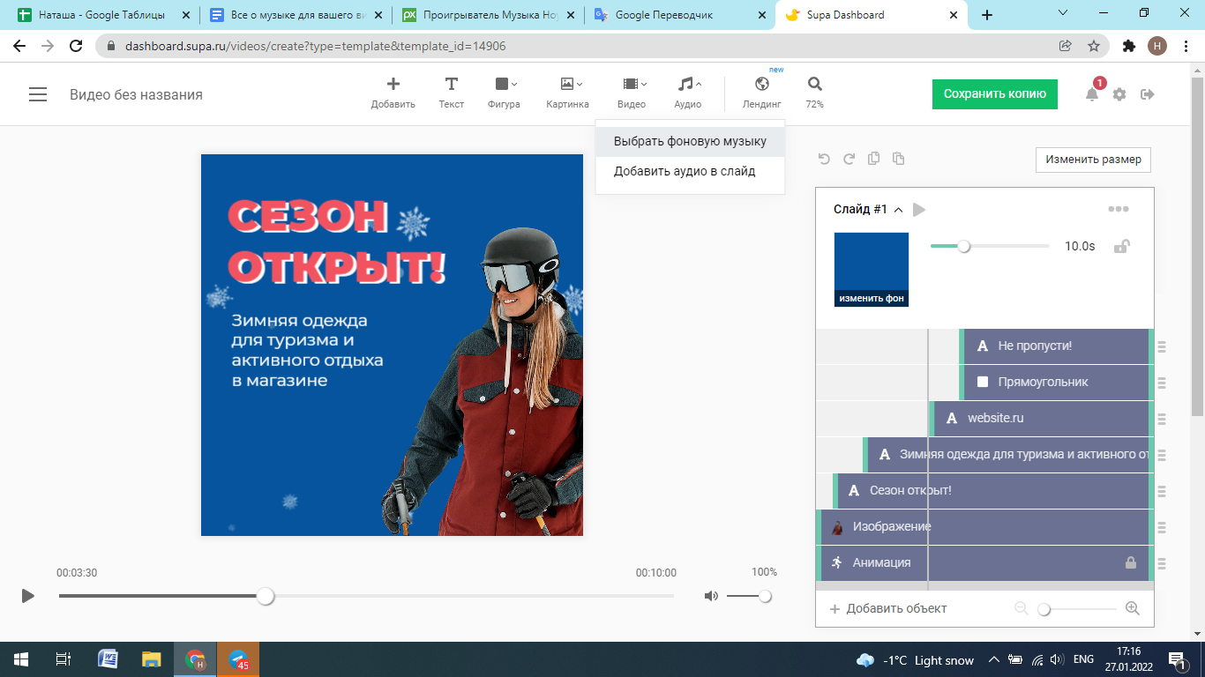
Task: Collapse the Слайд #1 chevron
Action: pyautogui.click(x=898, y=210)
